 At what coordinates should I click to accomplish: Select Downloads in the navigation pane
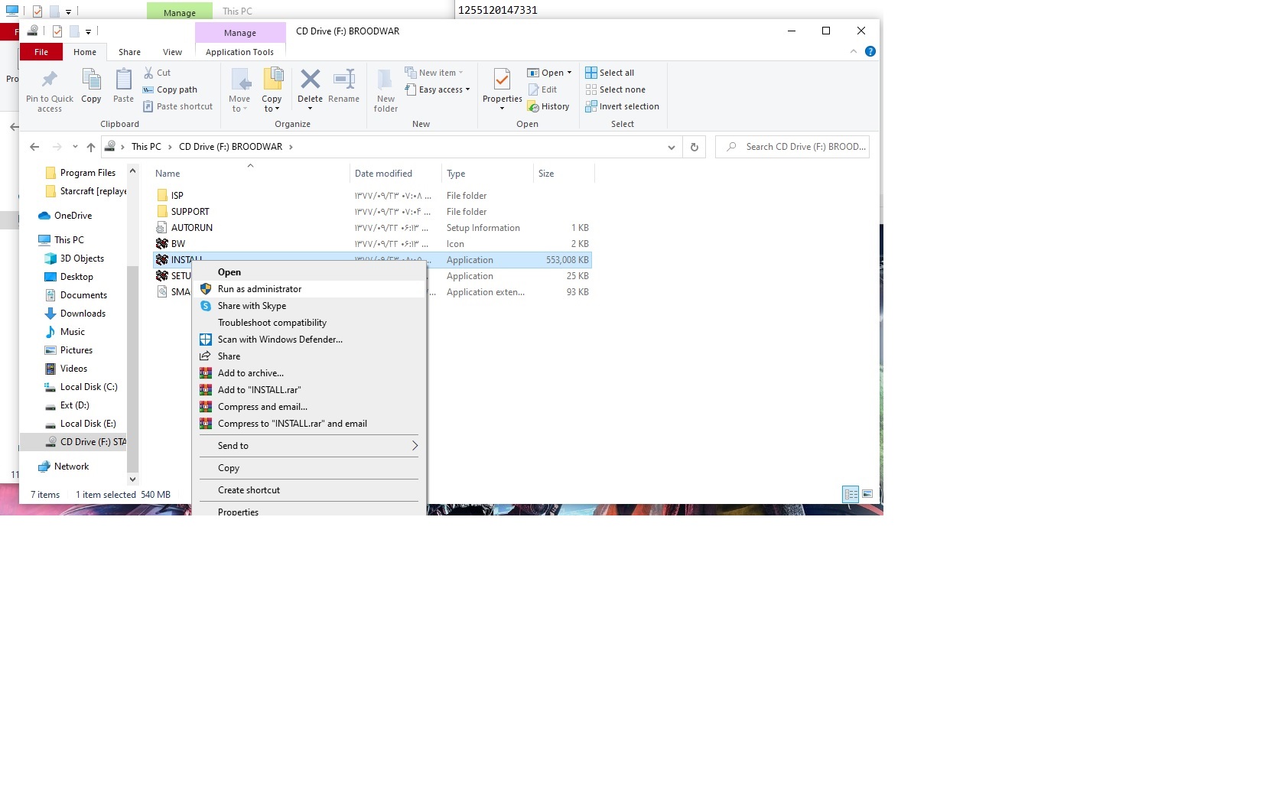[x=83, y=314]
